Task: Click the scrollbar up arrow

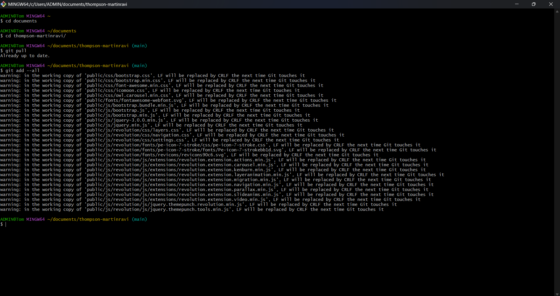Action: point(557,12)
